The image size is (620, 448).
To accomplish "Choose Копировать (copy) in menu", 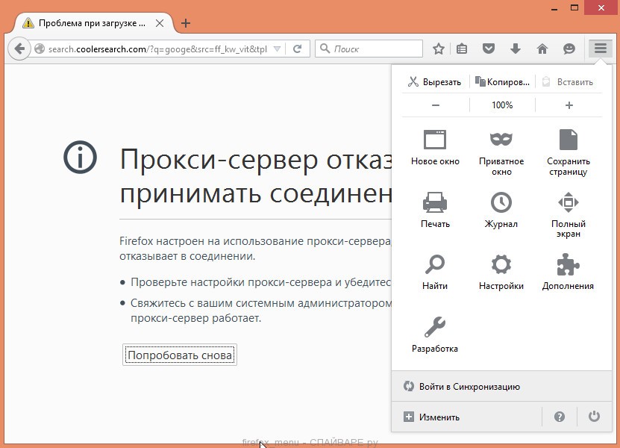I will [x=502, y=82].
